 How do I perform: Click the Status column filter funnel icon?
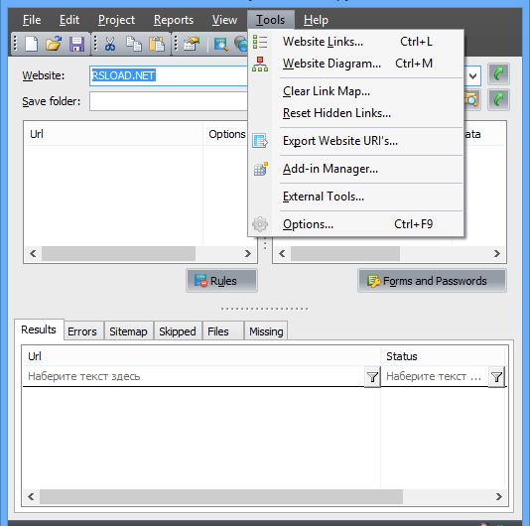(x=496, y=376)
